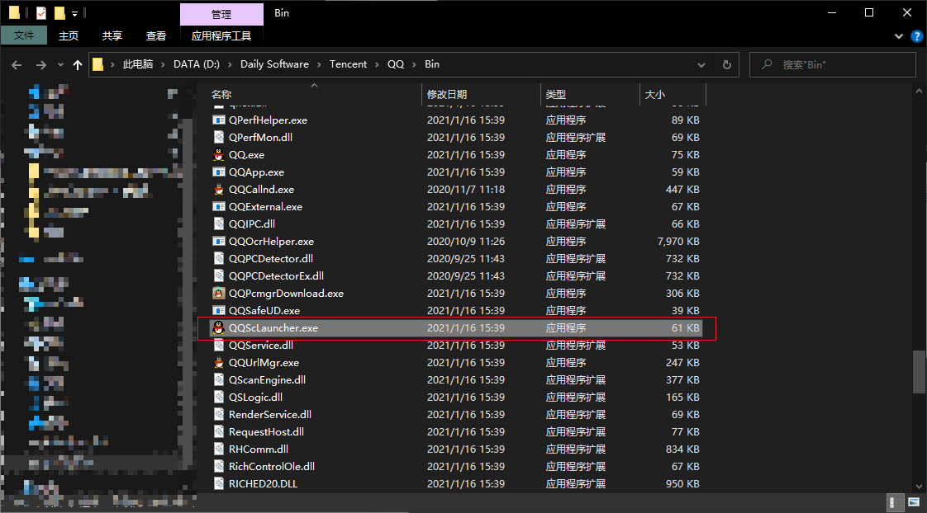Screen dimensions: 927x513
Task: Click the QPerfHelper.exe application icon
Action: 219,120
